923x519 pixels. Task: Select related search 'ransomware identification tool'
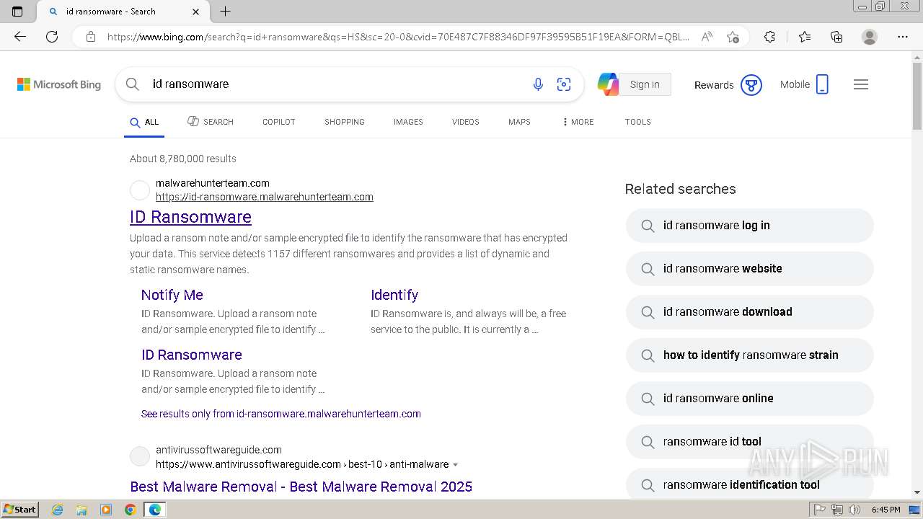(749, 484)
